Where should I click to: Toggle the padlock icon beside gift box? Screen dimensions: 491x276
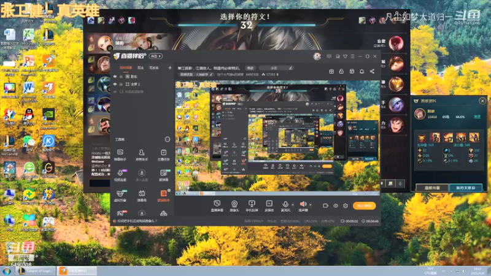tap(341, 71)
